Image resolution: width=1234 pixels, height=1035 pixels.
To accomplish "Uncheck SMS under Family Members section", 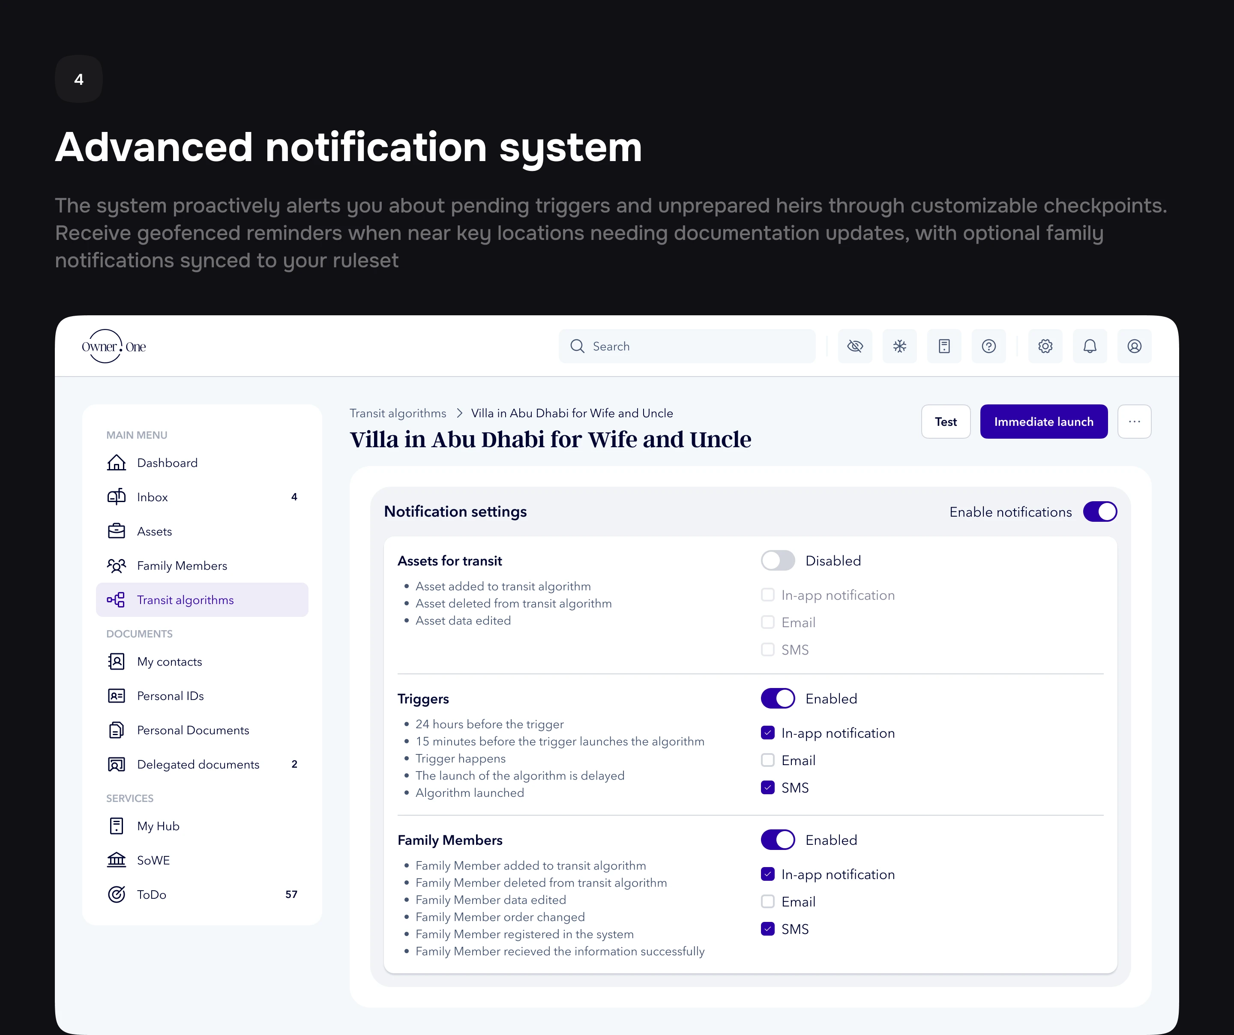I will pyautogui.click(x=768, y=929).
